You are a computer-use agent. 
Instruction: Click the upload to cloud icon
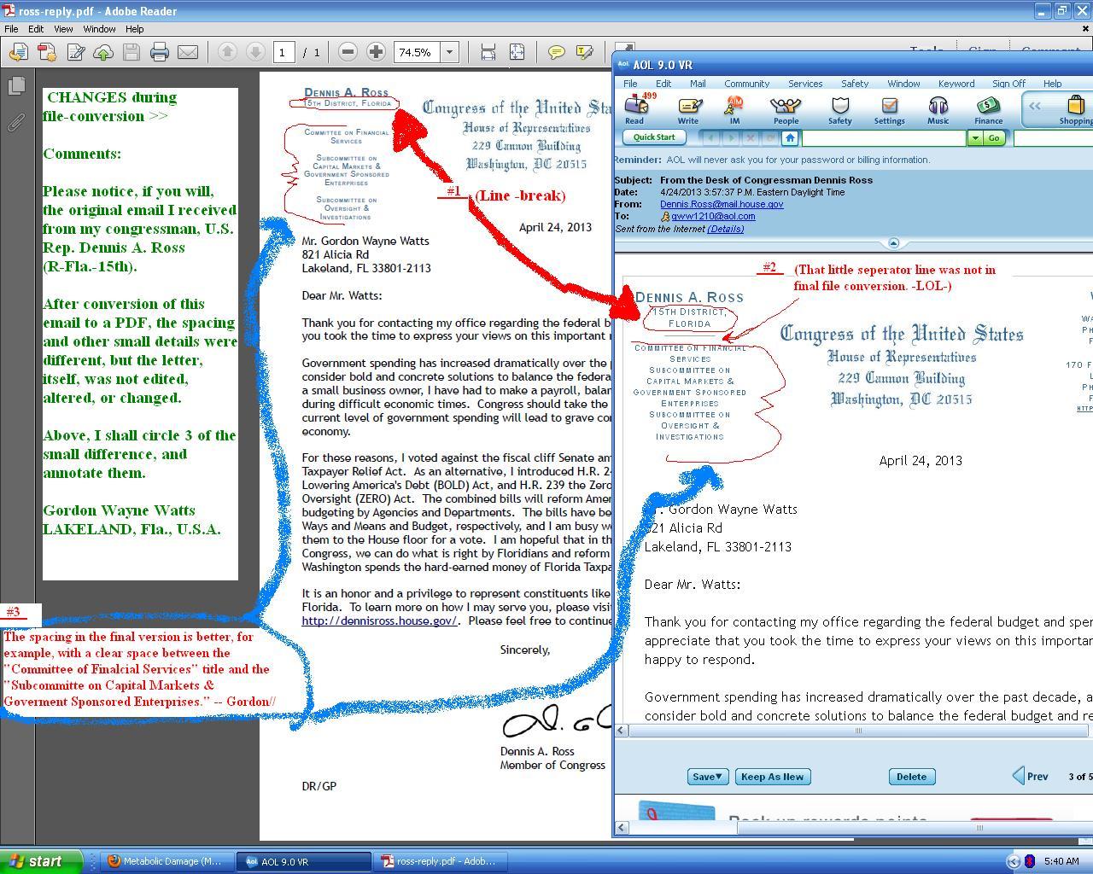103,52
